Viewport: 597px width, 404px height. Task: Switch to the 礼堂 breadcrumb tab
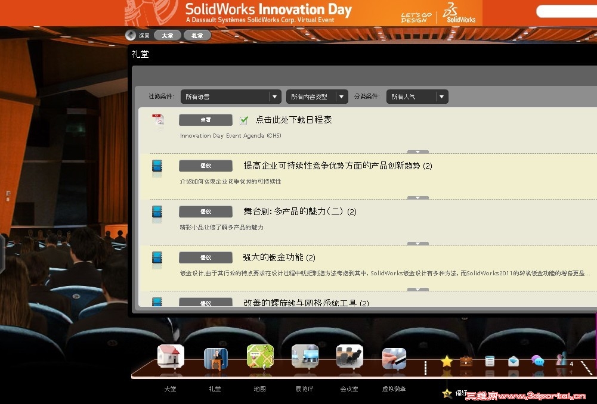click(x=197, y=35)
